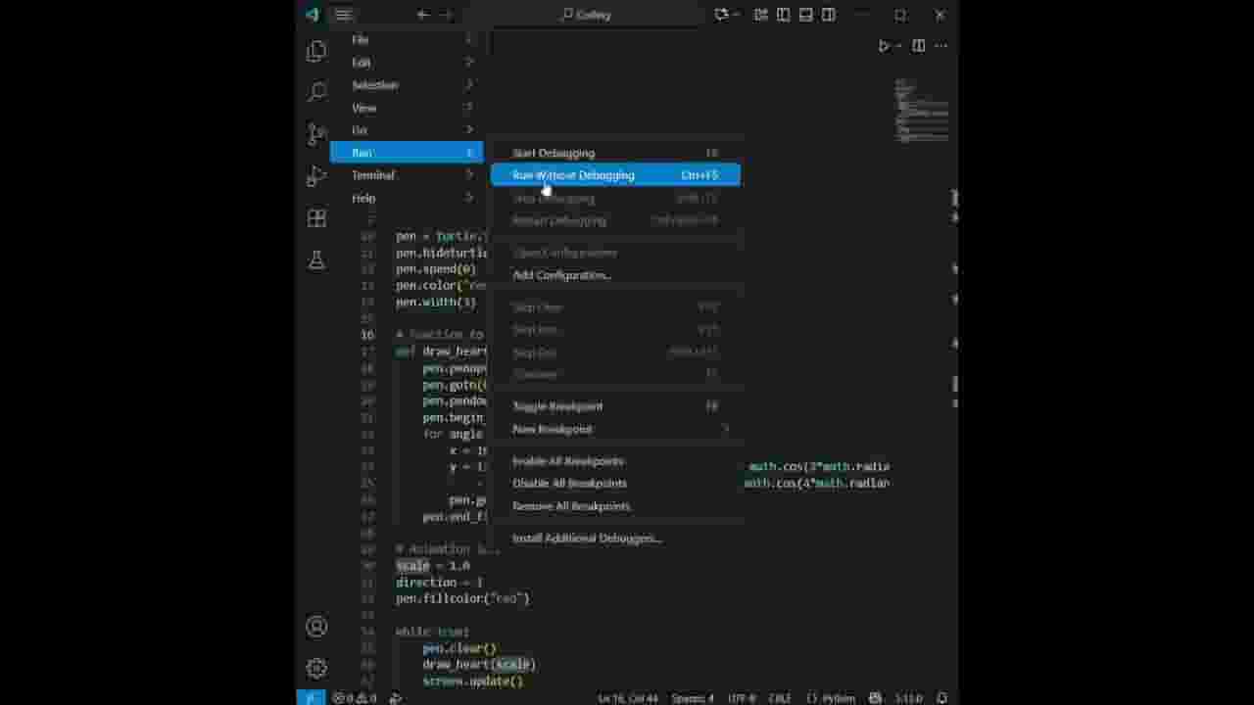Click the direction = 1 code line
Image resolution: width=1254 pixels, height=705 pixels.
439,582
